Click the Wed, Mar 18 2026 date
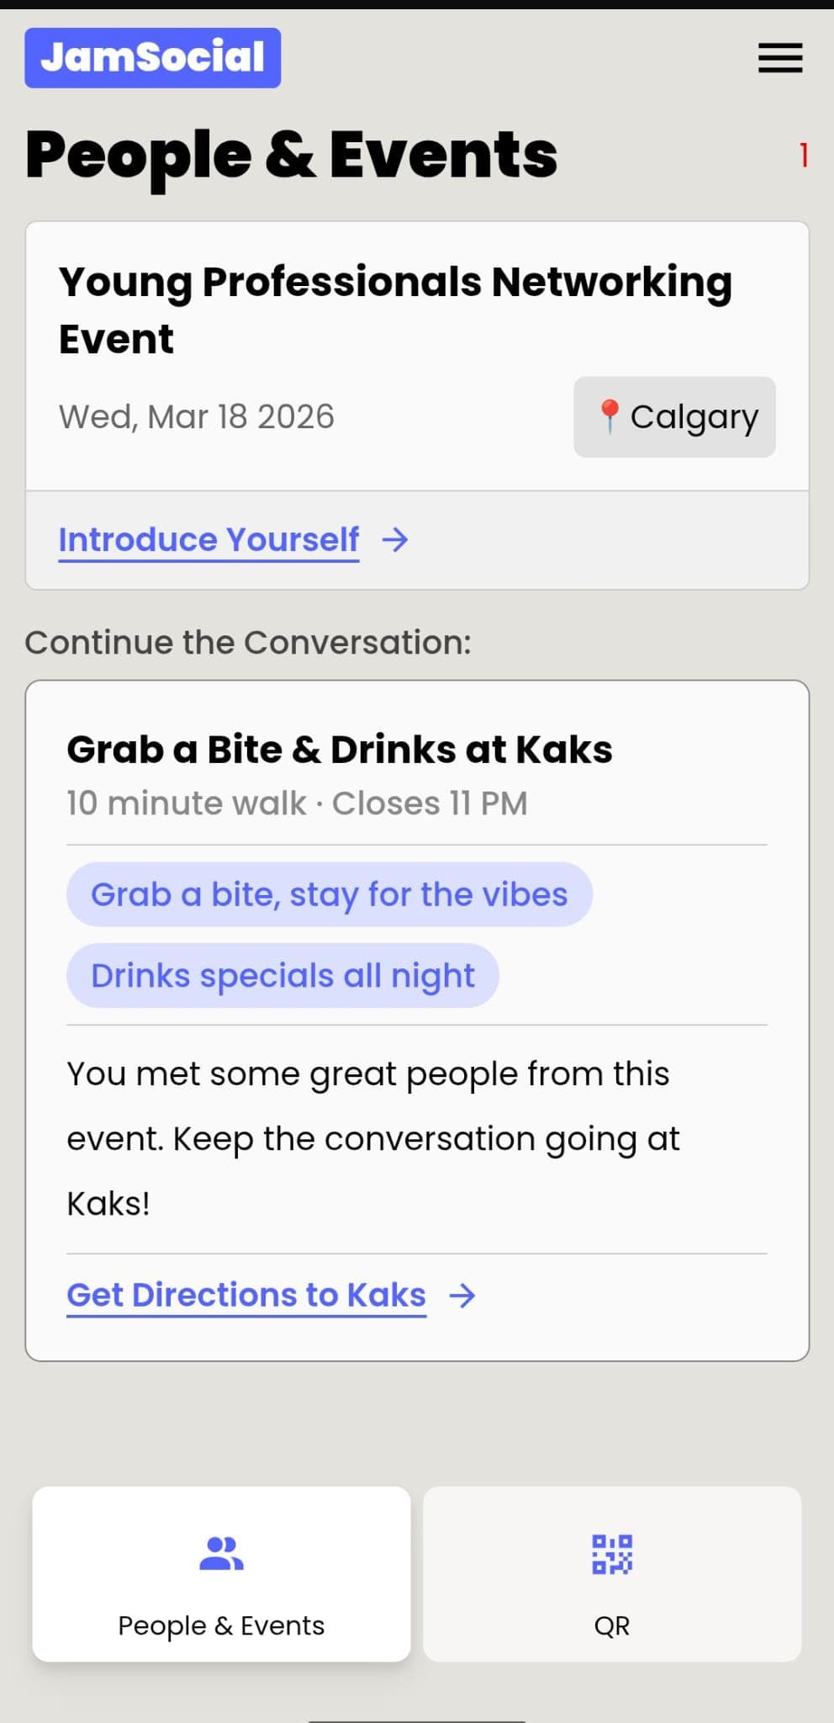 tap(197, 417)
